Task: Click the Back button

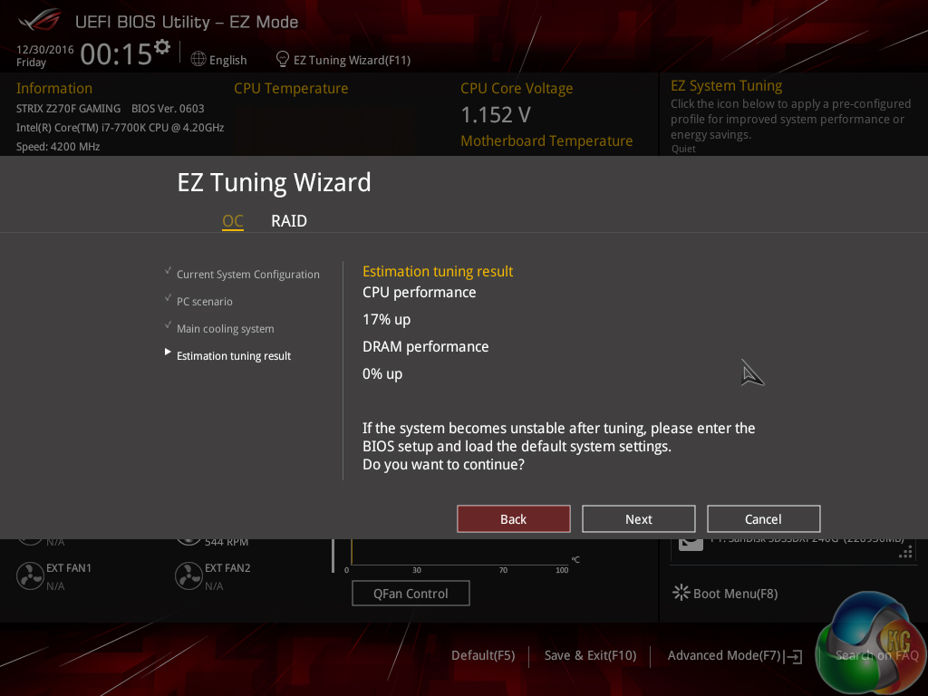Action: [513, 519]
